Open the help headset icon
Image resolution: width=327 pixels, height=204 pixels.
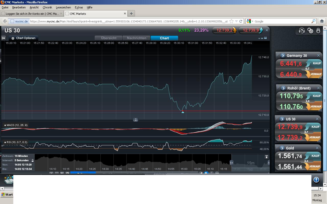click(302, 31)
